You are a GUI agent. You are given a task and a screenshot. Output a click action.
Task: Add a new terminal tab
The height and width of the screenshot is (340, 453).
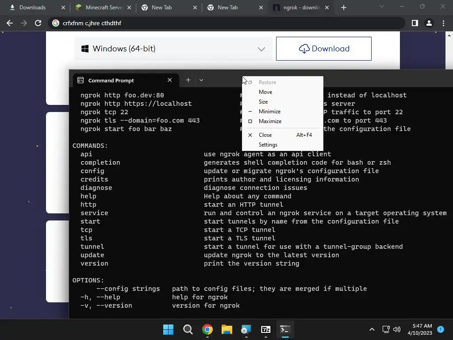188,80
